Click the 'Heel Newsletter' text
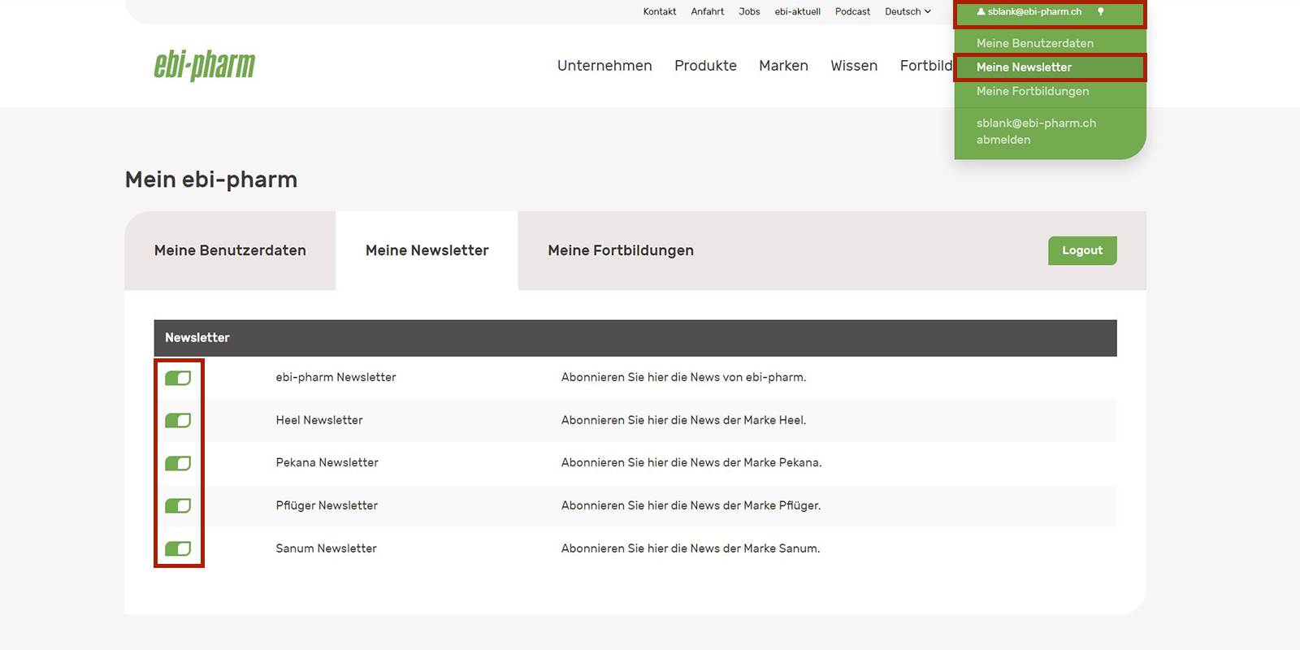 coord(319,420)
